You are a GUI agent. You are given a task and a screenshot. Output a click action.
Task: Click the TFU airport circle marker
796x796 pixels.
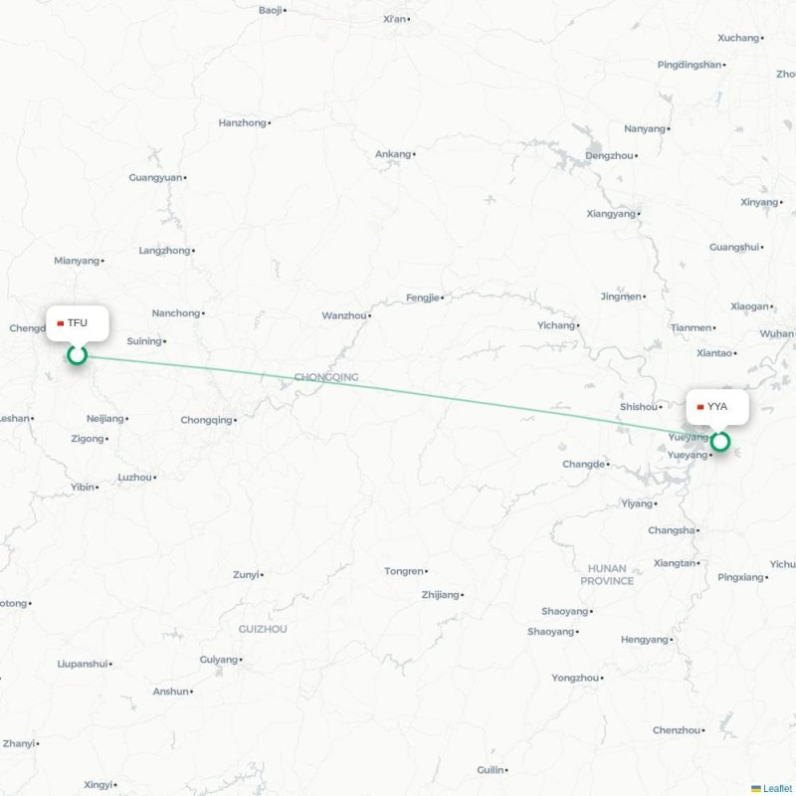click(78, 355)
